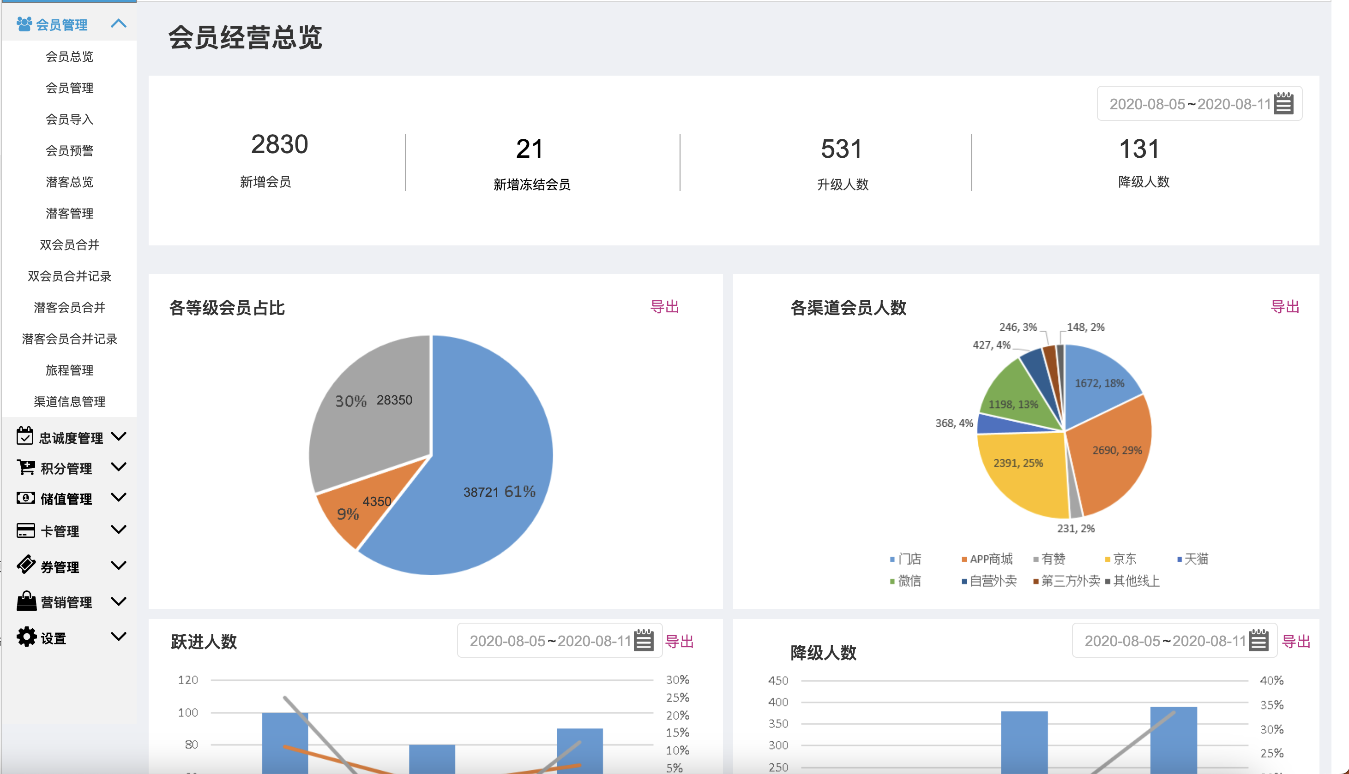Open calendar icon in 跃进人数 date range
This screenshot has height=774, width=1349.
[644, 640]
